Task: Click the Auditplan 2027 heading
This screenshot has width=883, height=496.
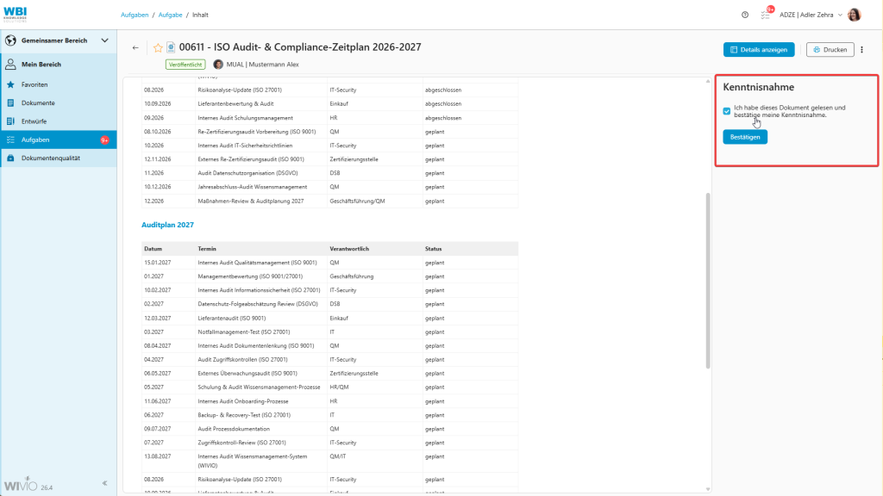Action: coord(167,225)
